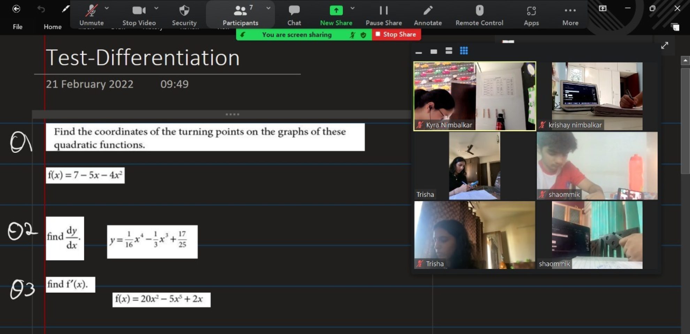Open the Participants panel
The image size is (690, 334).
[240, 15]
